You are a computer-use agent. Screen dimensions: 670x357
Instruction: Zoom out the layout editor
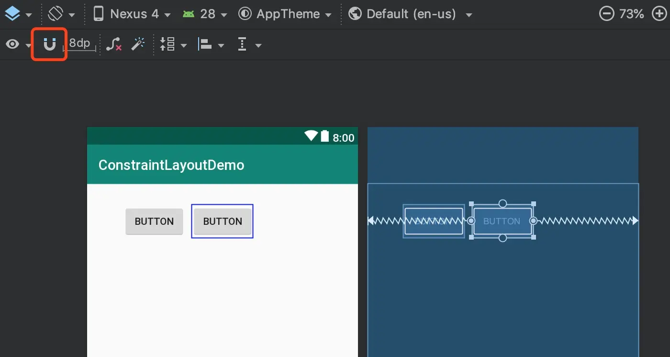pos(606,14)
